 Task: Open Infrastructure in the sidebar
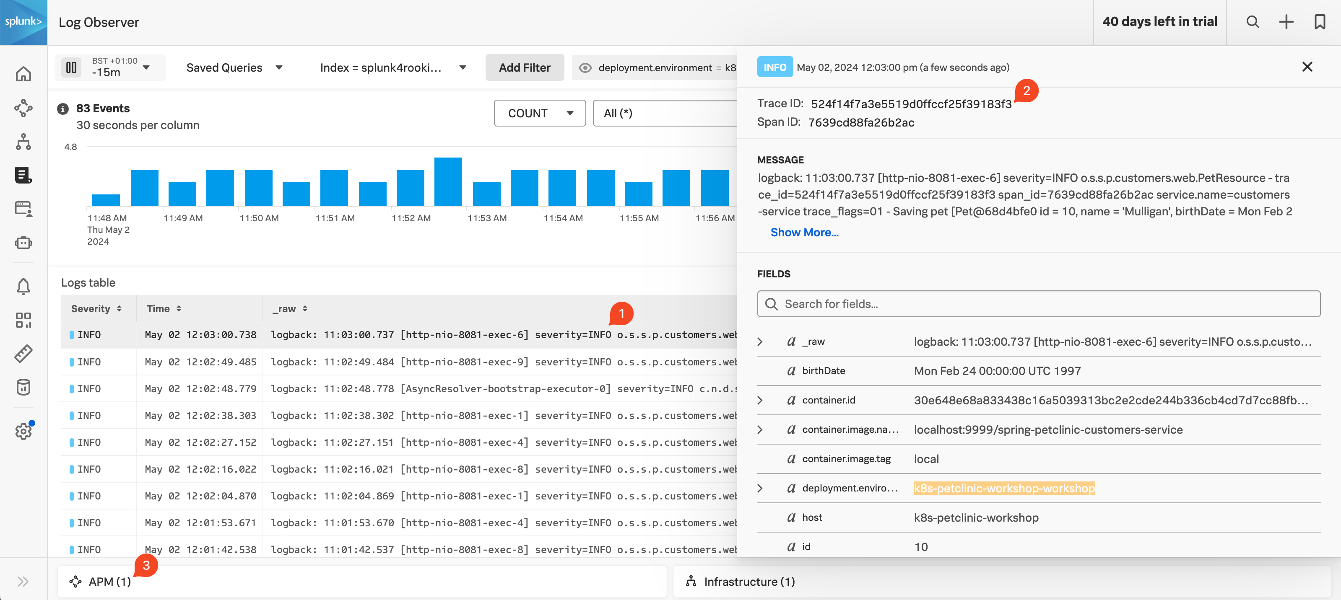[x=23, y=142]
